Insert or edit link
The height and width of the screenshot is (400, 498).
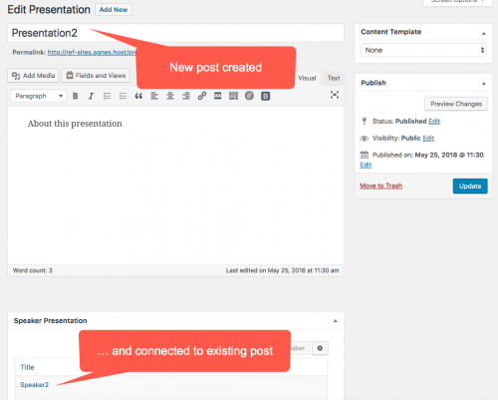202,96
